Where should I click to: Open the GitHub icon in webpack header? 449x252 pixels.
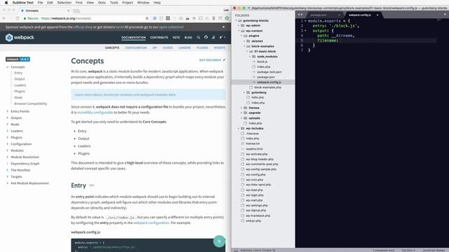click(206, 37)
